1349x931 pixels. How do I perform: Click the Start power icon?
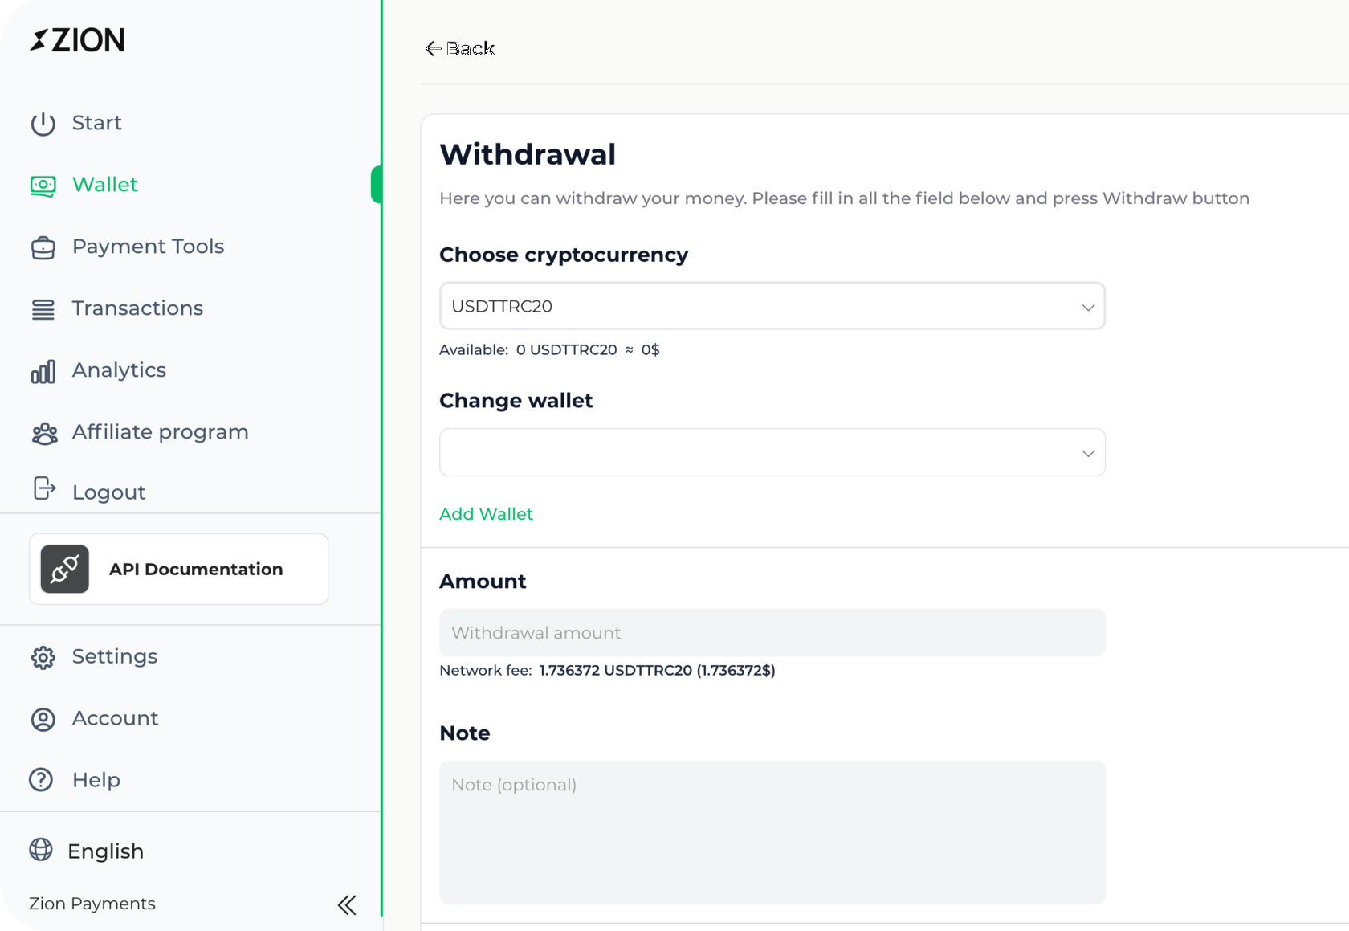coord(43,124)
